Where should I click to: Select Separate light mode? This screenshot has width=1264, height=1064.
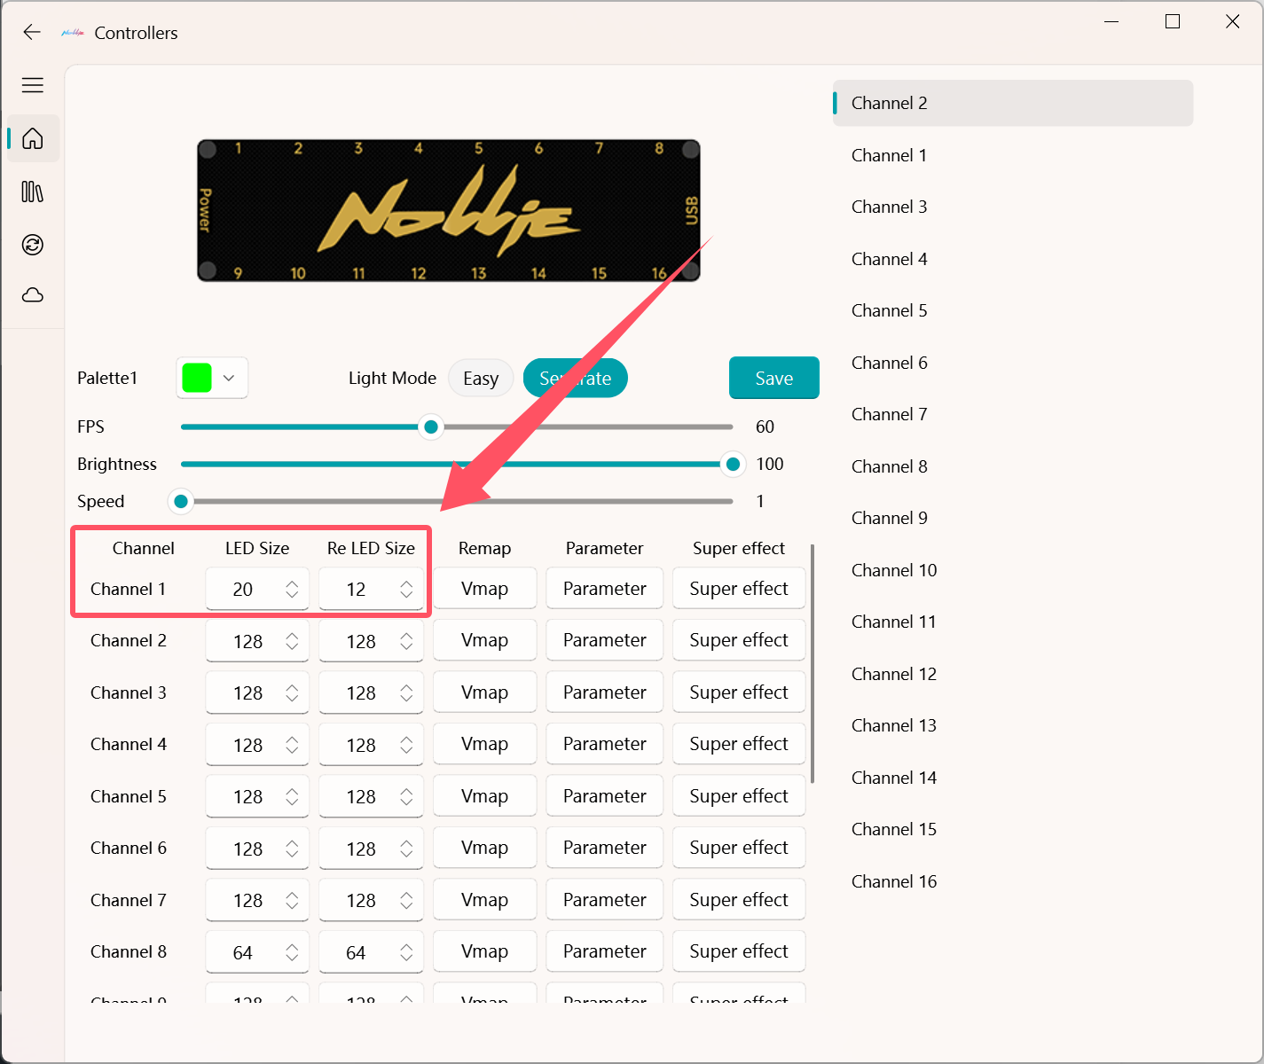pos(575,379)
